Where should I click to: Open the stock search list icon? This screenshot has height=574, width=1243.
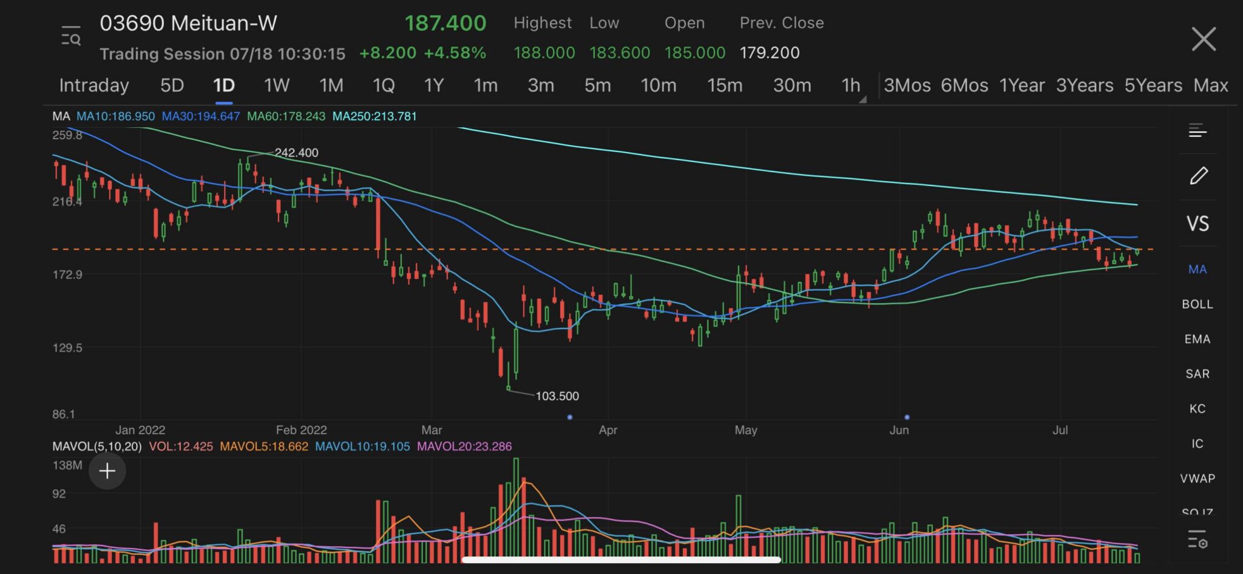[71, 36]
